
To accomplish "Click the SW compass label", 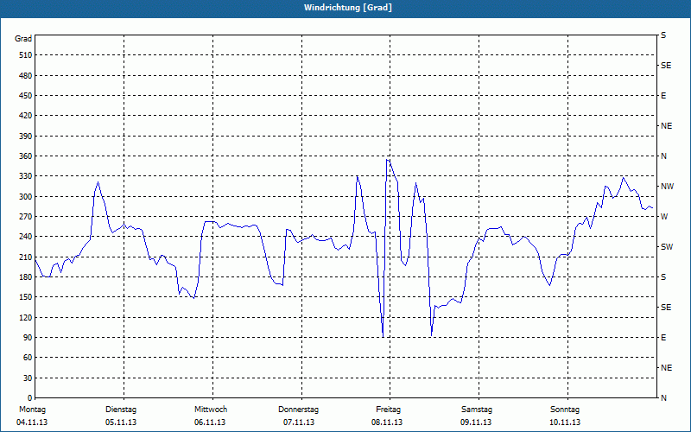I will 667,247.
